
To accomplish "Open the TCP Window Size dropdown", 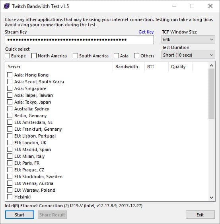I will (x=188, y=39).
